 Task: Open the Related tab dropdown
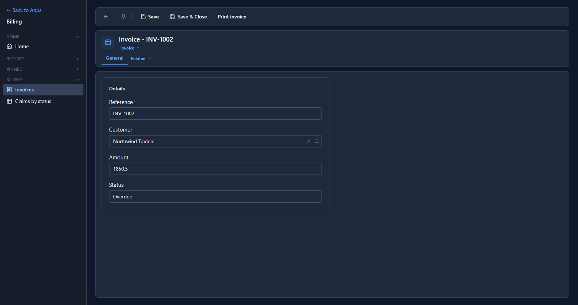(x=141, y=59)
